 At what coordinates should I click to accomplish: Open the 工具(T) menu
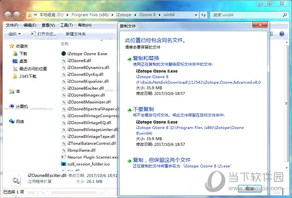66,25
